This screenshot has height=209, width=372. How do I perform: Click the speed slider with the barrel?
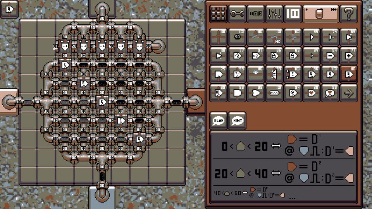pyautogui.click(x=320, y=14)
